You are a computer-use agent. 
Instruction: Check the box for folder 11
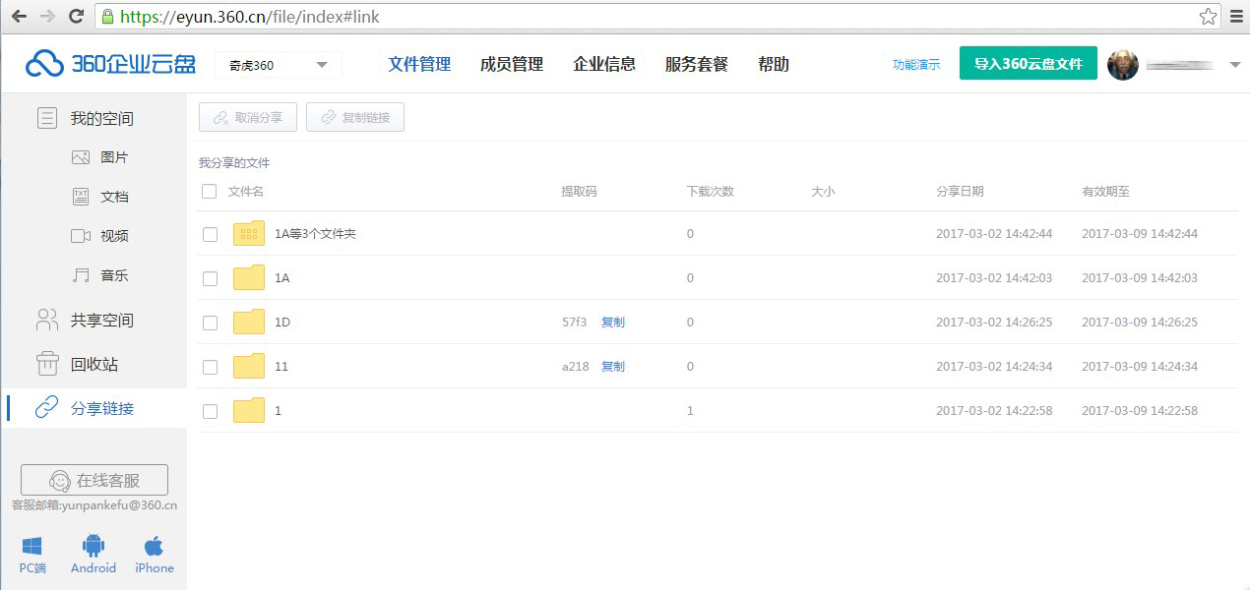[210, 367]
